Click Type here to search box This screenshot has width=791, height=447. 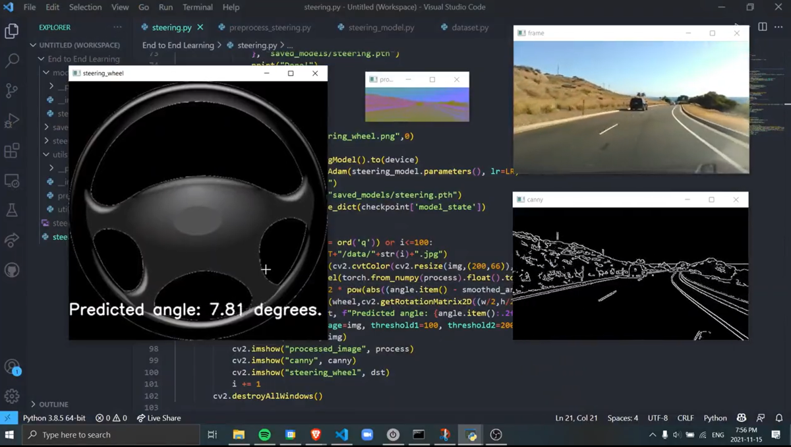point(110,434)
